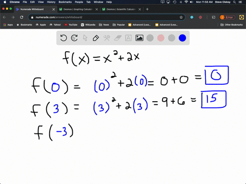
Task: Choose the first gray color swatch
Action: 150,38
